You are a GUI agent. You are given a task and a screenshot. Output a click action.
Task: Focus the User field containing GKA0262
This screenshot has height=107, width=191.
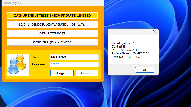tap(74, 57)
